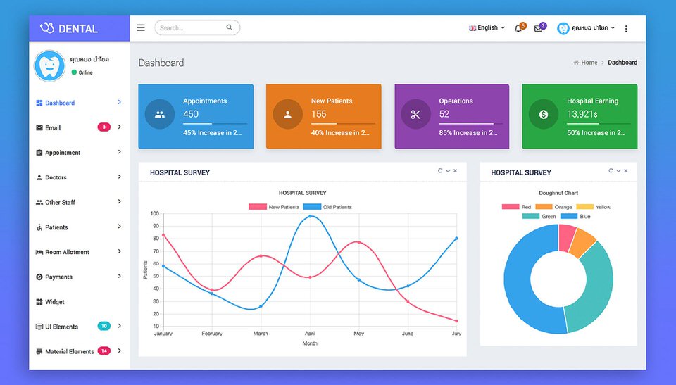Click the search magnifier icon

[230, 27]
